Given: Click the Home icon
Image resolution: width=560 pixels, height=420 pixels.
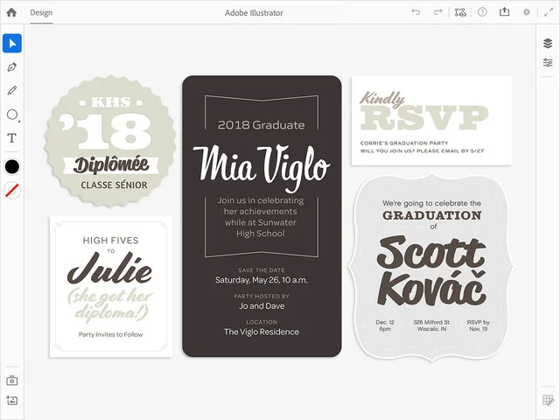Looking at the screenshot, I should 11,12.
